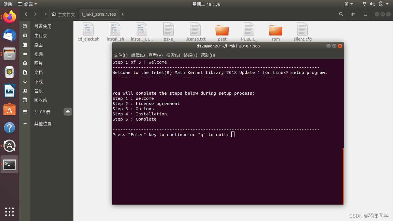Show applications grid in dock
This screenshot has width=393, height=221.
[x=9, y=212]
